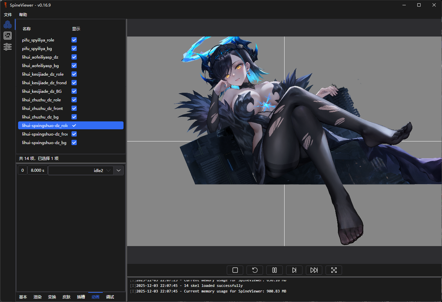Switch to the 变换 tab
The image size is (442, 302).
52,297
